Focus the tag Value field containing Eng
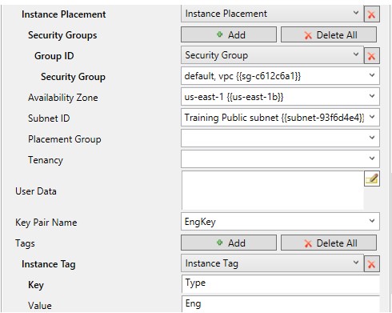Screen dimensions: 392x313 coord(281,304)
